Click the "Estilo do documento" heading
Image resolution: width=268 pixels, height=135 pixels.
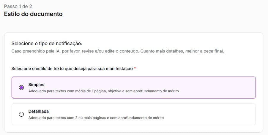(x=33, y=14)
